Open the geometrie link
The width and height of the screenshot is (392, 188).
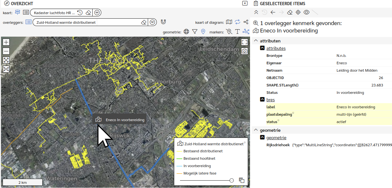tap(276, 138)
